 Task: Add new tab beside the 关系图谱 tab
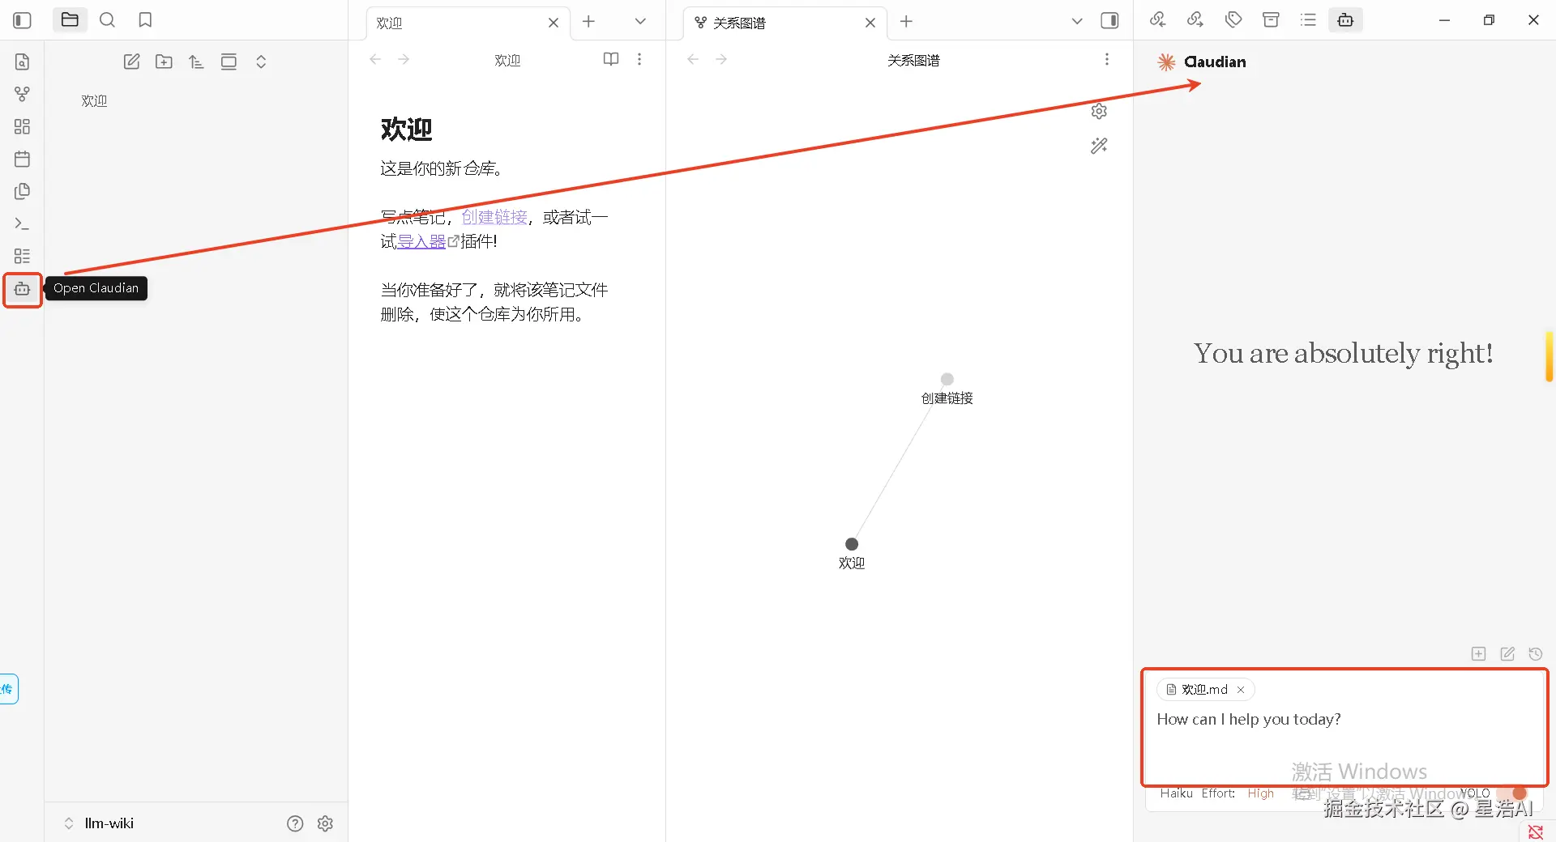point(906,22)
